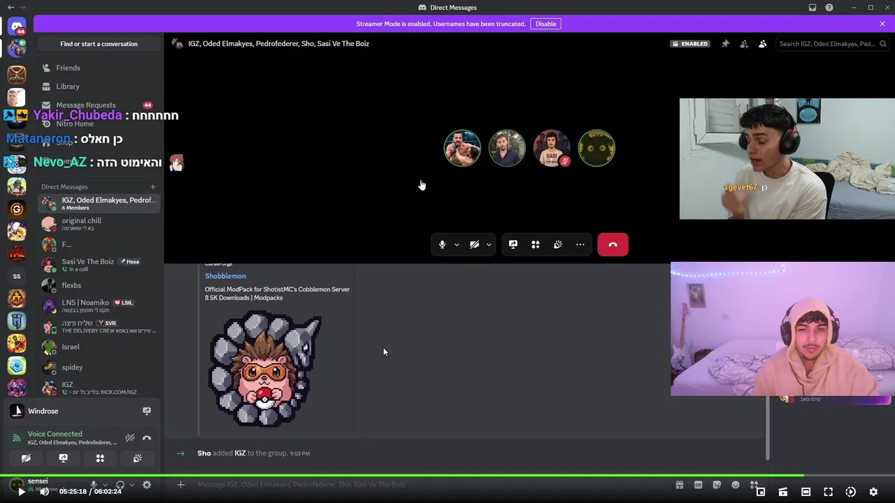Open the IGZ direct message

pyautogui.click(x=98, y=388)
